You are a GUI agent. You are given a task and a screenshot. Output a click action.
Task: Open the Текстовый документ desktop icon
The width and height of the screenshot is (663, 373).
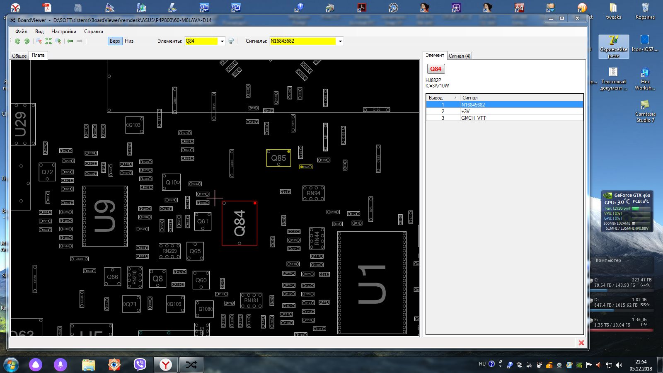coord(613,79)
